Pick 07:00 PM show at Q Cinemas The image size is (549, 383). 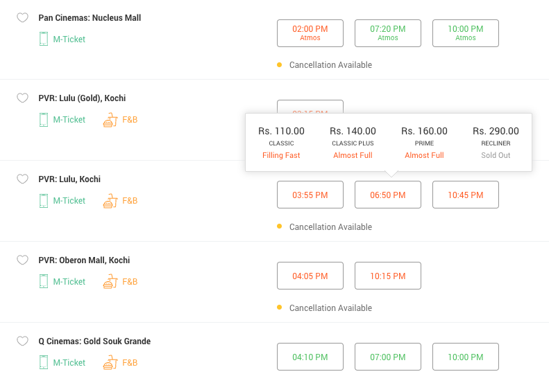click(388, 357)
